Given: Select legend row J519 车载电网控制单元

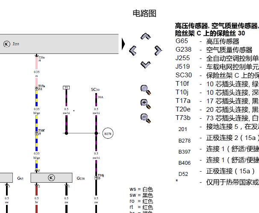Looking at the screenshot, I should pyautogui.click(x=217, y=67).
